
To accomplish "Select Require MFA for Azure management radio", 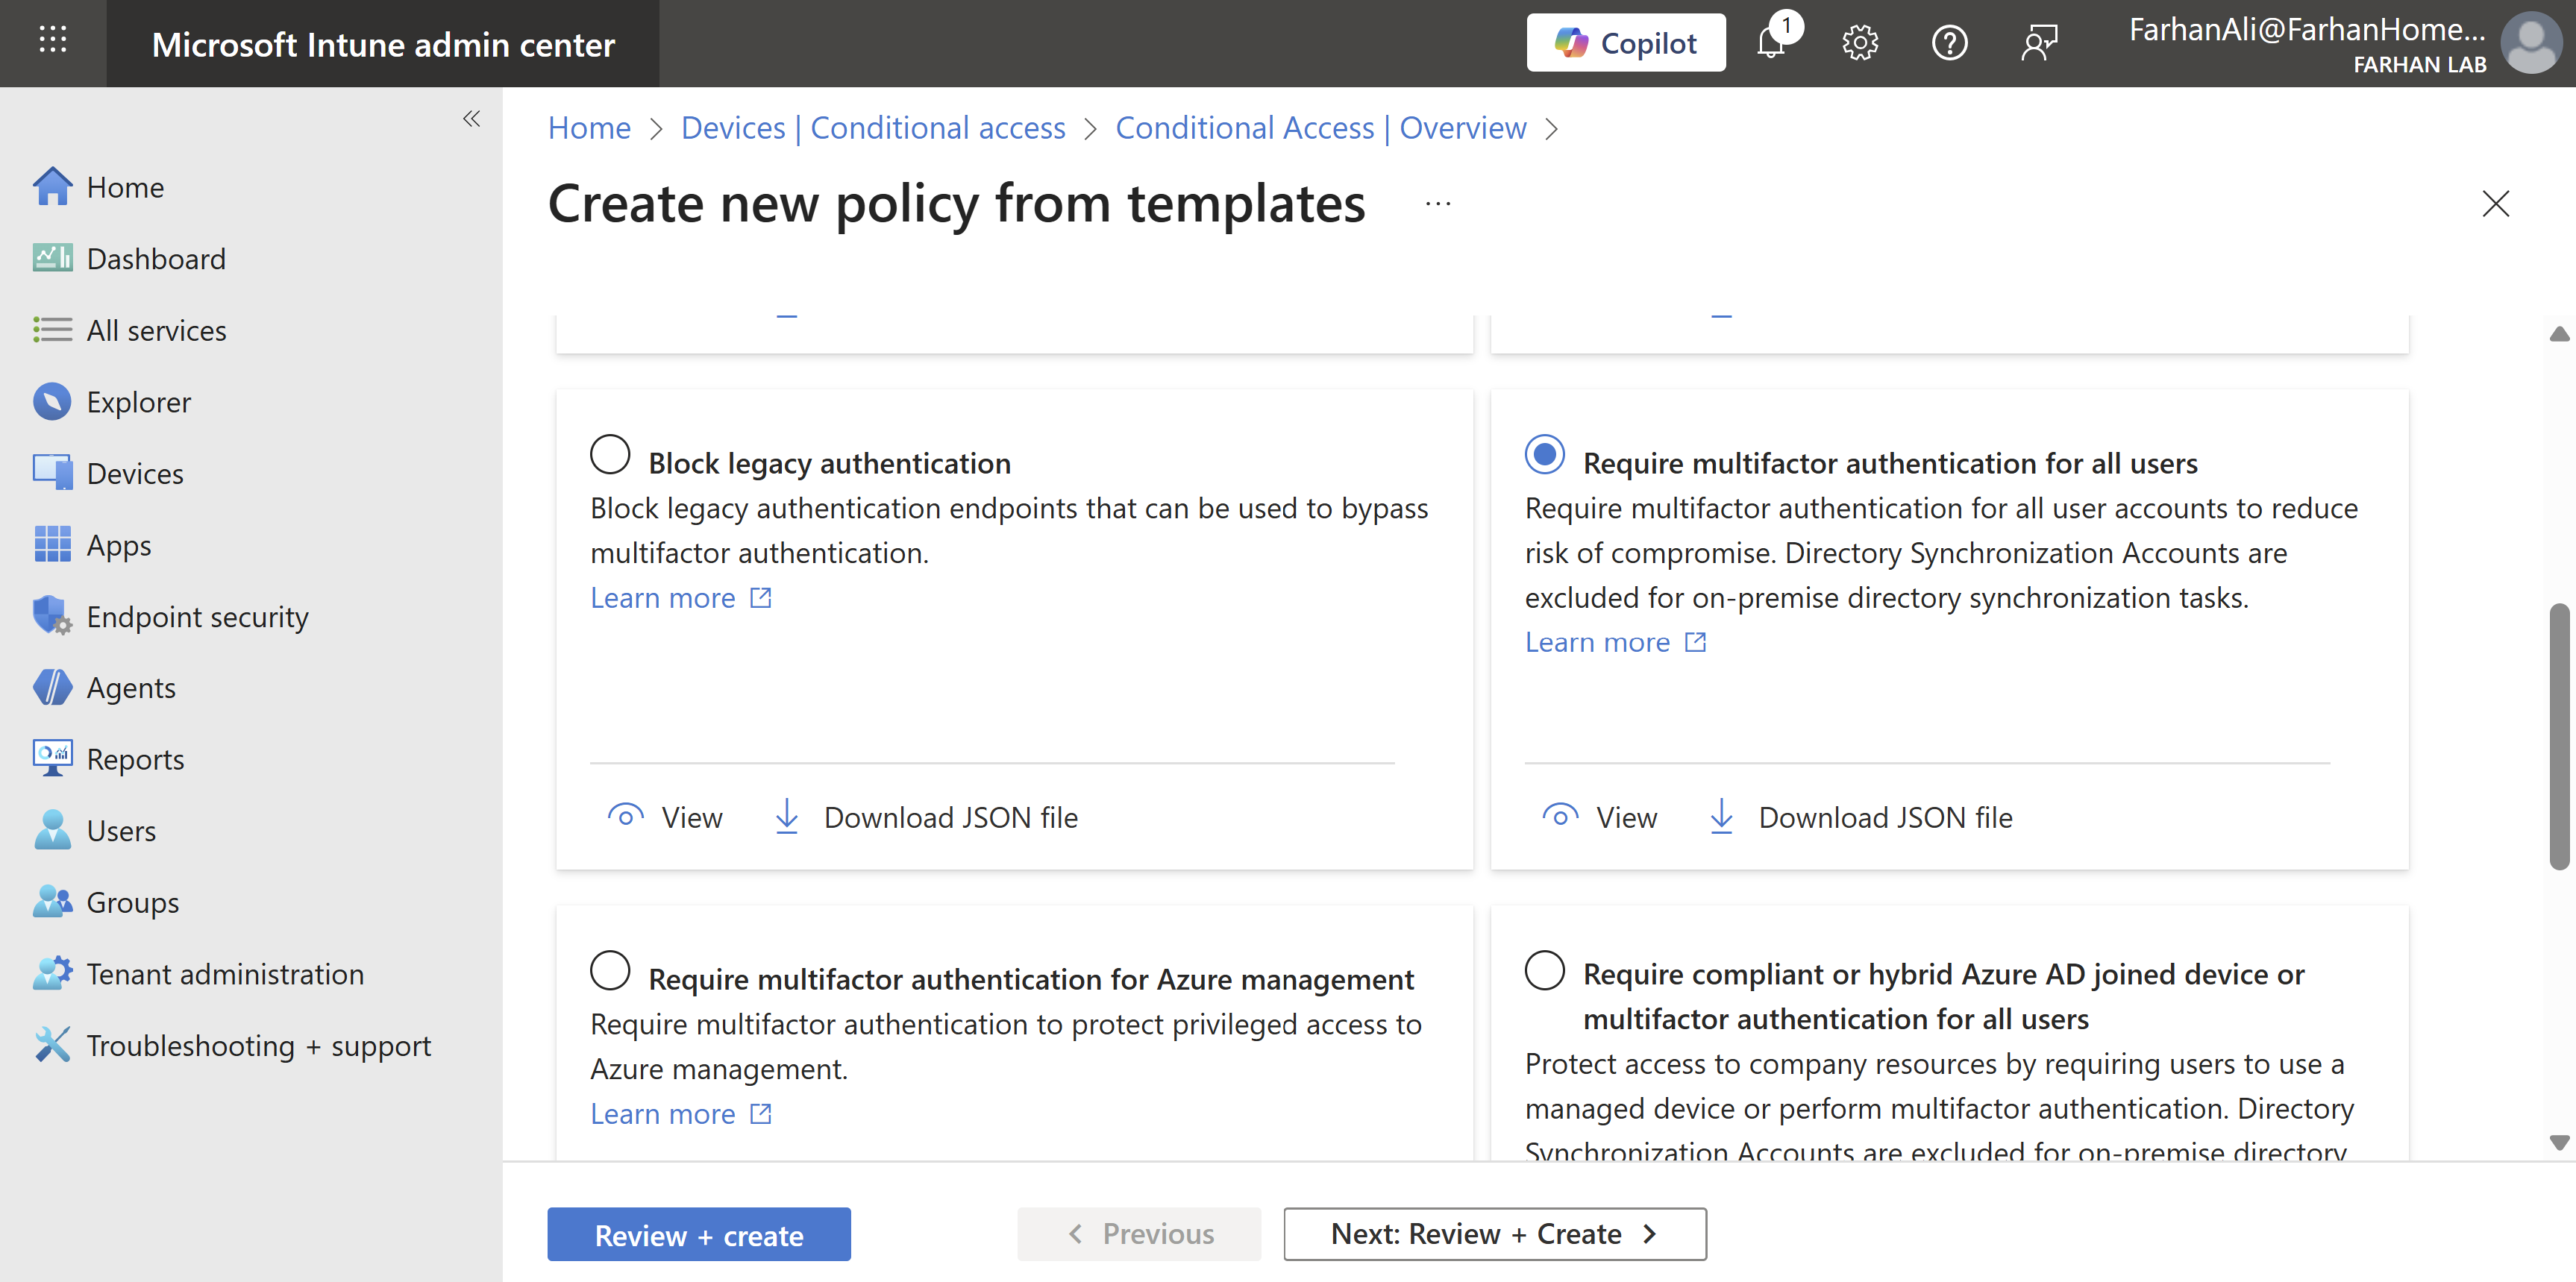I will pyautogui.click(x=610, y=970).
